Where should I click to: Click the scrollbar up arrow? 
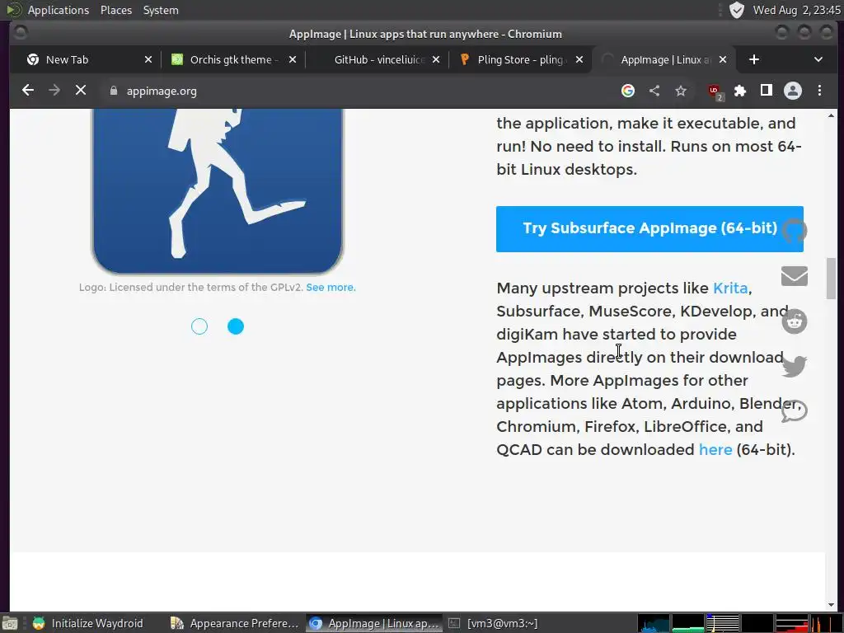click(x=831, y=115)
